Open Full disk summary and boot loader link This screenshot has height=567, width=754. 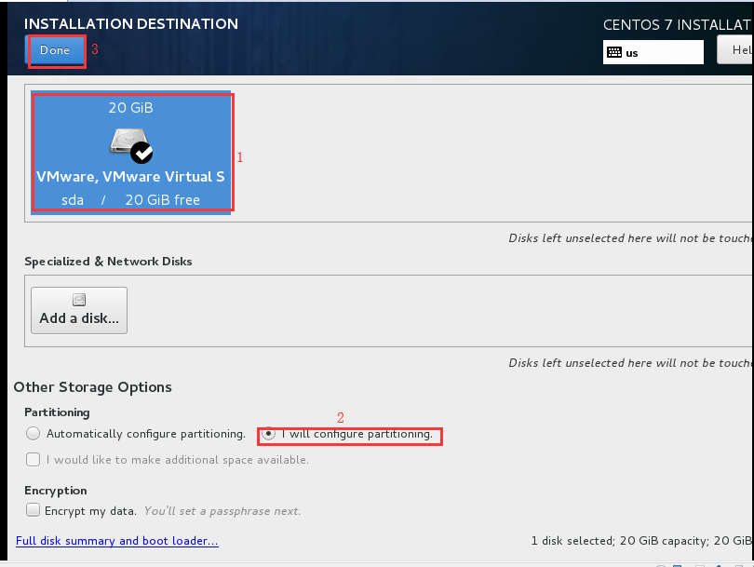(117, 541)
